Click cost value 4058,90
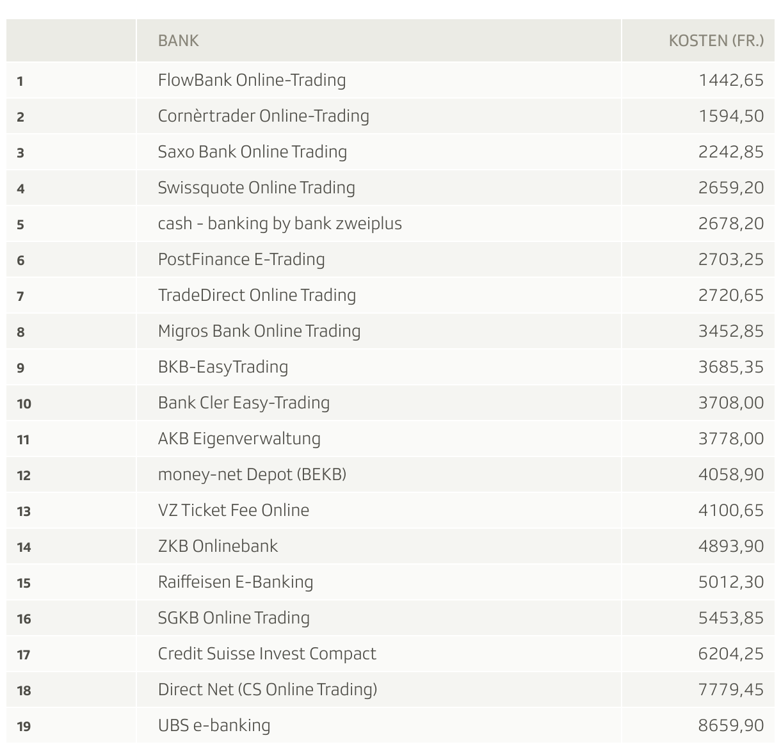This screenshot has width=781, height=749. coord(731,474)
